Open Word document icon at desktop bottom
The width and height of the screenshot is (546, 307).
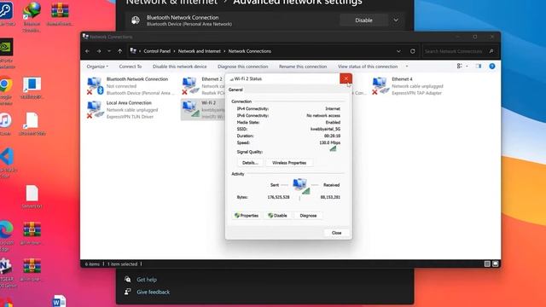[x=59, y=301]
